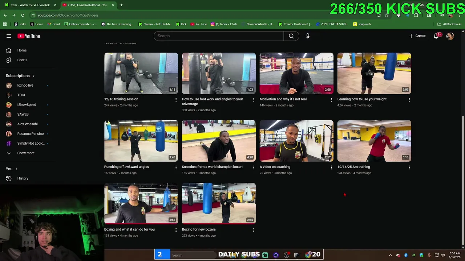Open Creator Dashboard bookmark

click(x=295, y=24)
